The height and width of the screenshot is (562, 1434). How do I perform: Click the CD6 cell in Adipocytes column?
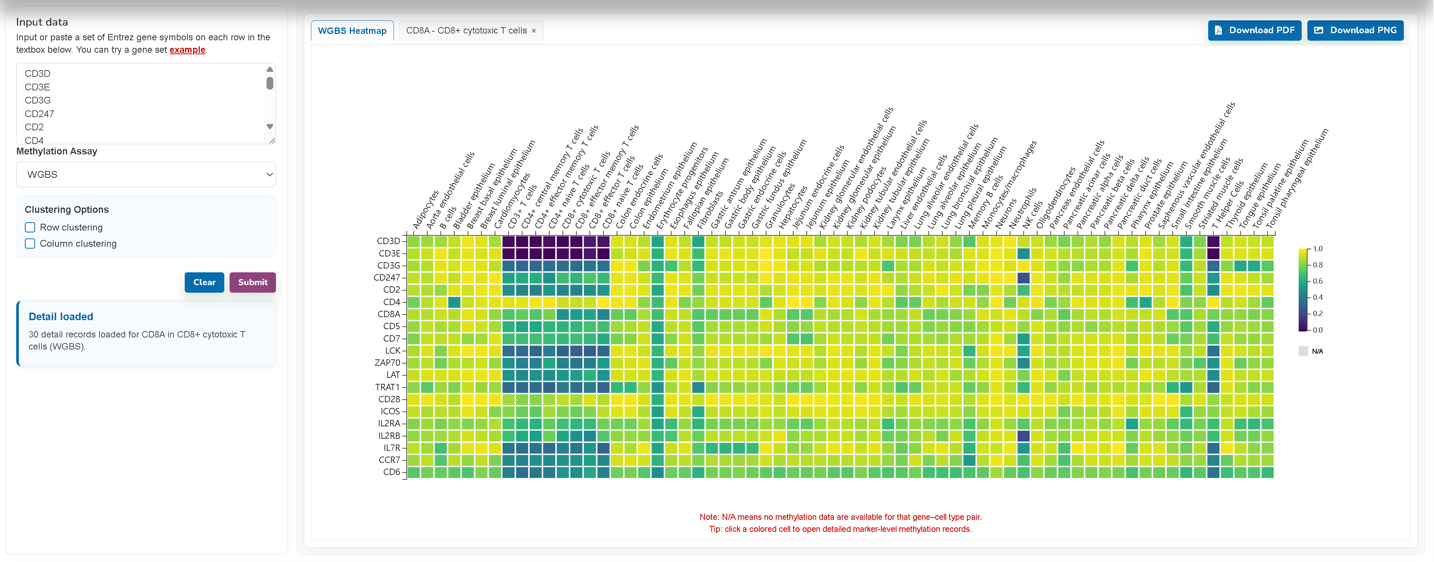[x=414, y=472]
